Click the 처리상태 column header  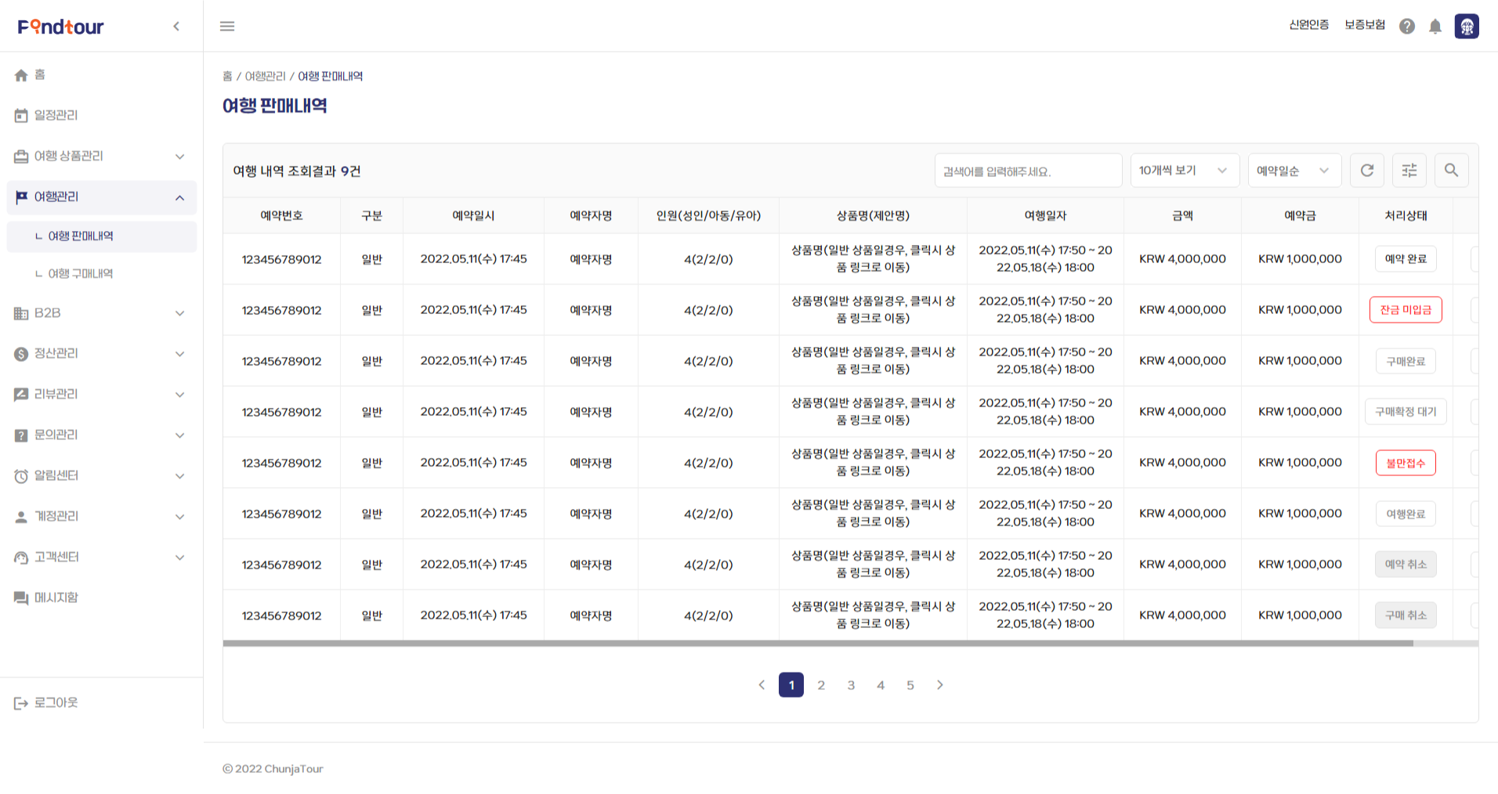coord(1406,216)
